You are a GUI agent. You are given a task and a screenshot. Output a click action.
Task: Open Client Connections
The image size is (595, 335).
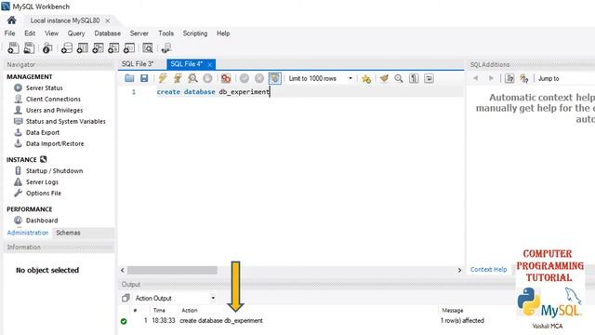[x=53, y=100]
